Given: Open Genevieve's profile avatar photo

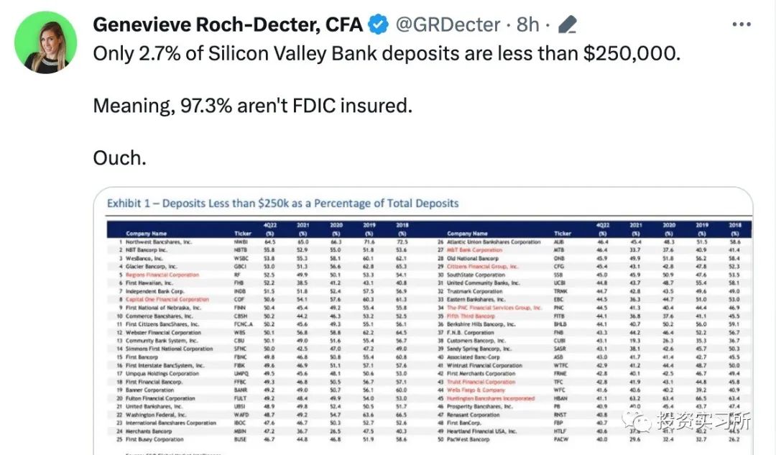Looking at the screenshot, I should click(45, 42).
